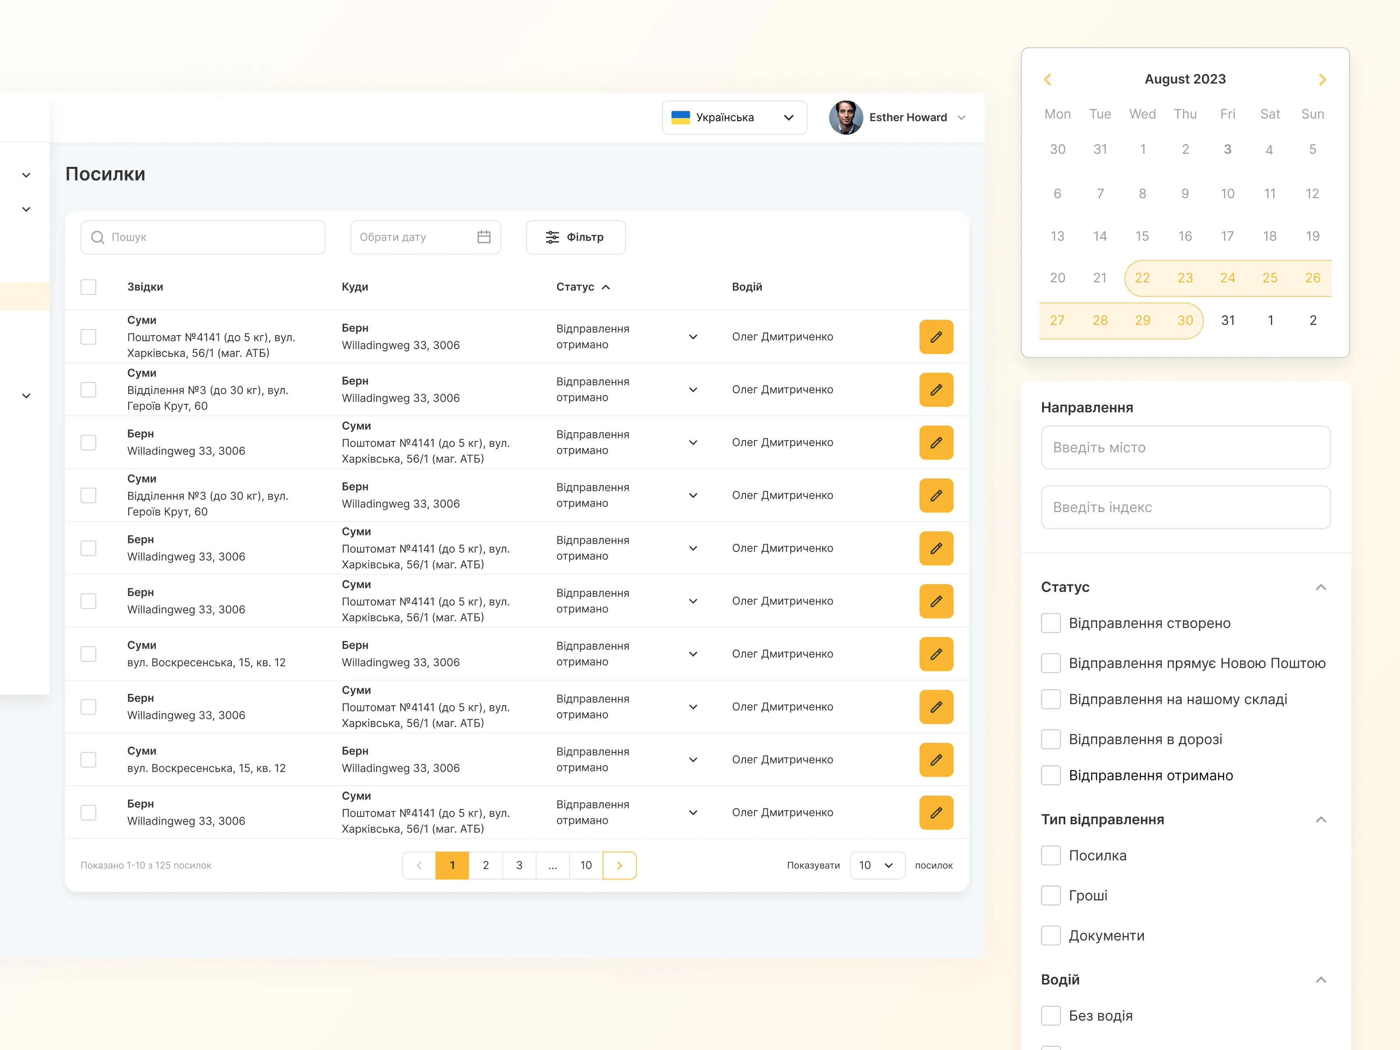The width and height of the screenshot is (1400, 1050).
Task: Collapse the Тип відправлення filter section
Action: tap(1320, 819)
